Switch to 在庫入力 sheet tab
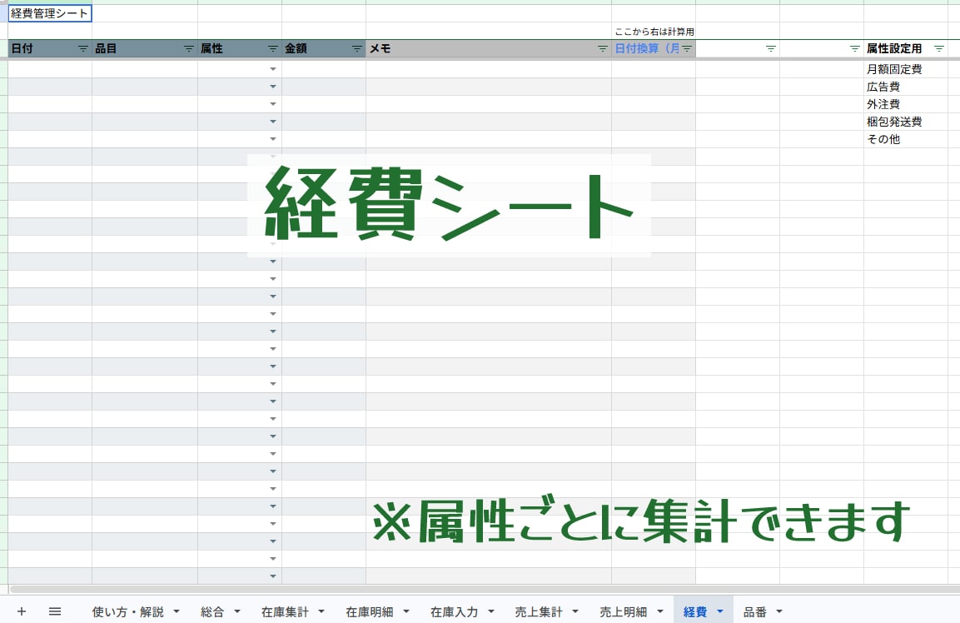Viewport: 960px width, 623px height. [x=454, y=612]
